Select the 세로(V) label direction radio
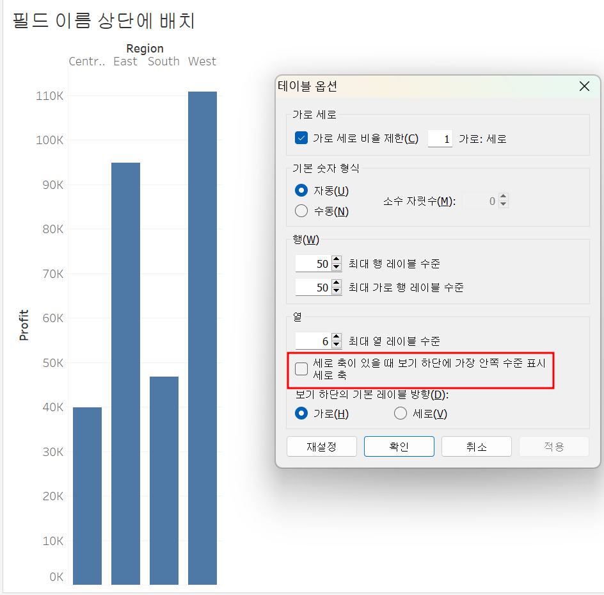The width and height of the screenshot is (604, 595). click(401, 413)
